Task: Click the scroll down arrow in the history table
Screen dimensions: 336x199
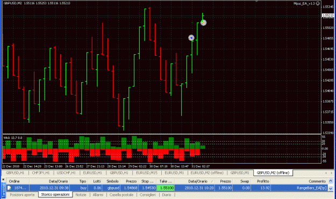Action: pos(331,188)
